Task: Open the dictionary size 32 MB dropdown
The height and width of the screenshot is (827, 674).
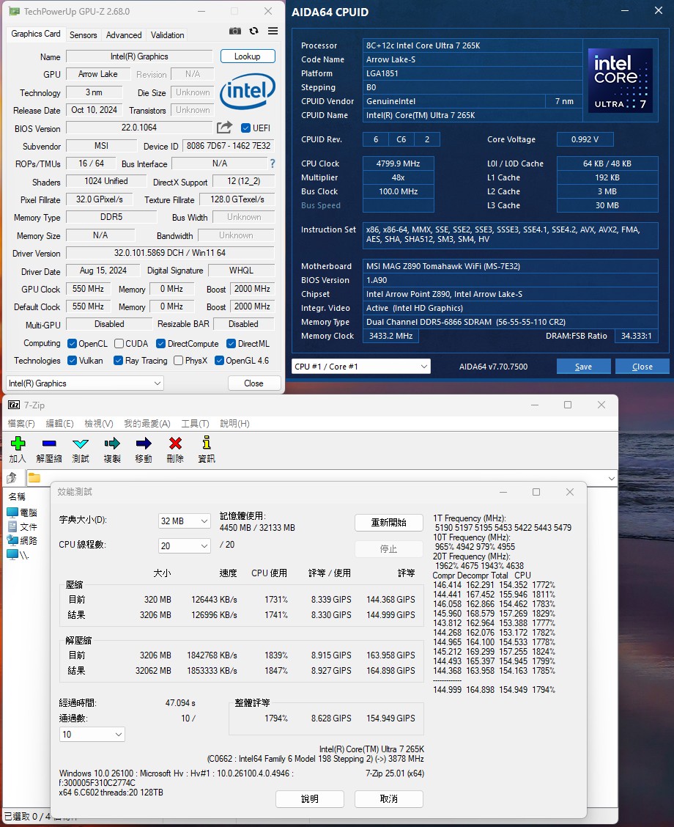Action: [185, 521]
